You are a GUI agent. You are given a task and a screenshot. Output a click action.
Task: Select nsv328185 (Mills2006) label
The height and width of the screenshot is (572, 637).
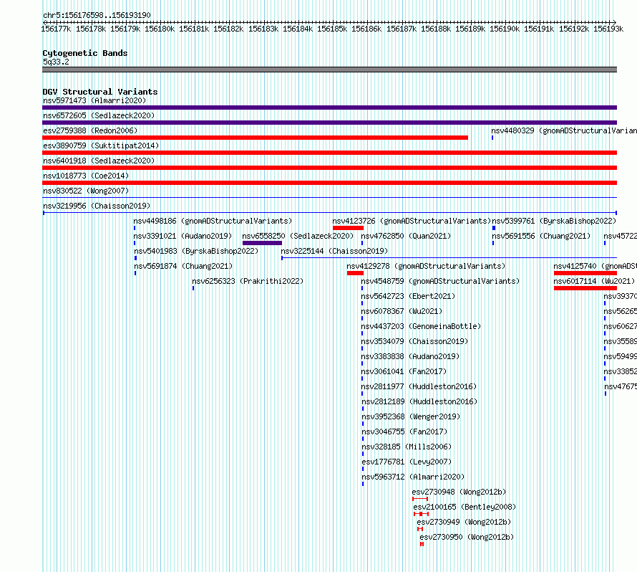407,447
